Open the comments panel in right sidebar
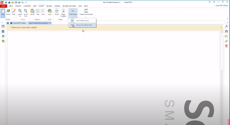The image size is (230, 125). pos(226,36)
